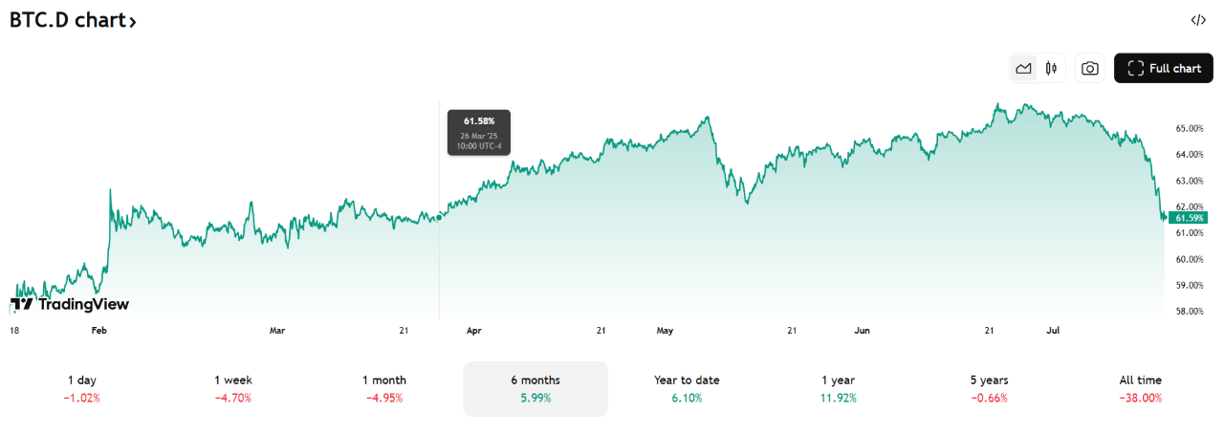
Task: Select the 6 months range
Action: coord(535,388)
